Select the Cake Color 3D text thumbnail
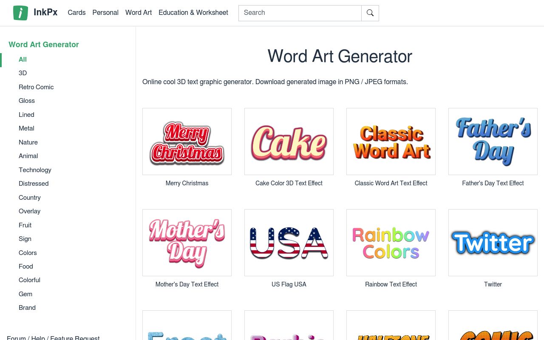This screenshot has height=340, width=544. coord(289,142)
